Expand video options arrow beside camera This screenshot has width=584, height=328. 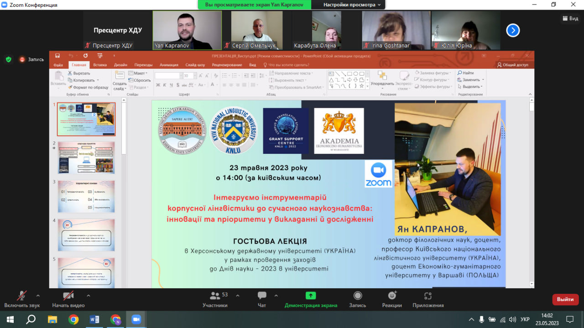coord(88,295)
